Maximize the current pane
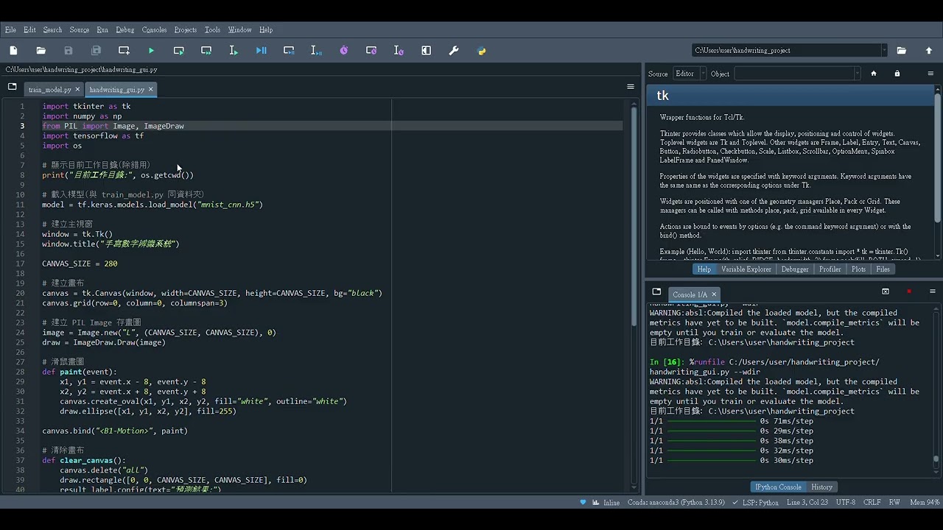 click(x=427, y=51)
